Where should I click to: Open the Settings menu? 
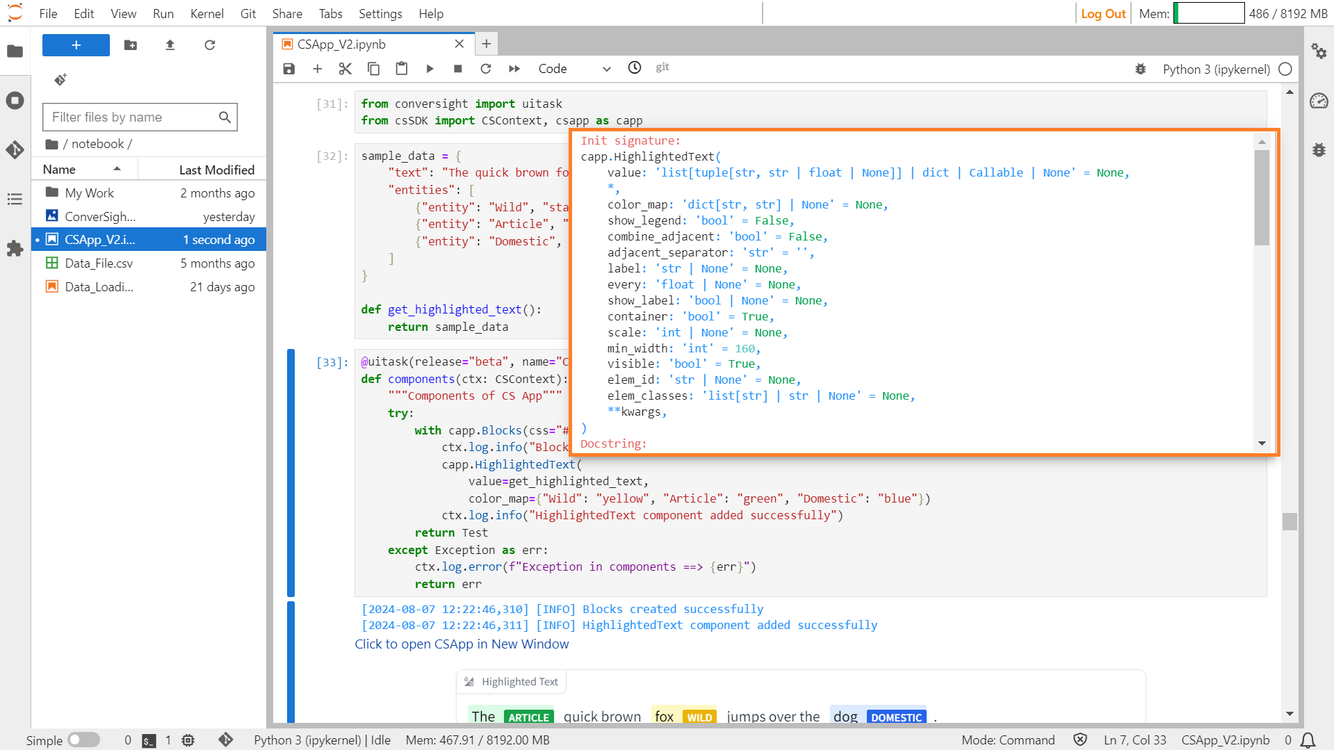pos(380,13)
